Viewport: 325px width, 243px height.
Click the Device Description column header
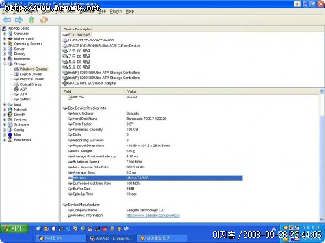click(154, 29)
